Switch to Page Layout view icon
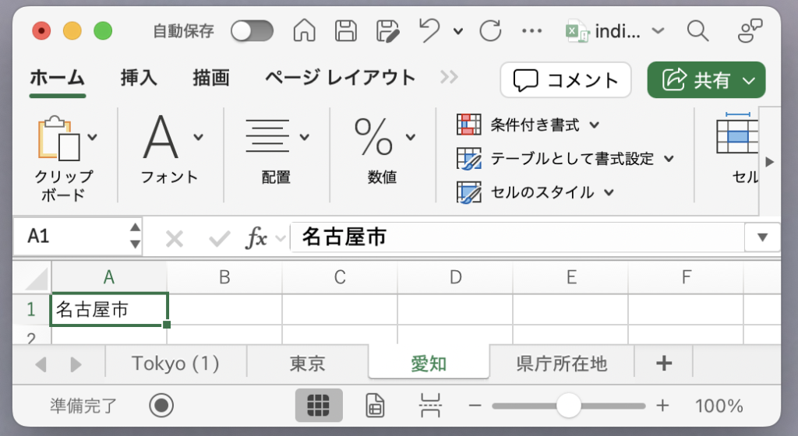Image resolution: width=798 pixels, height=436 pixels. [x=375, y=406]
